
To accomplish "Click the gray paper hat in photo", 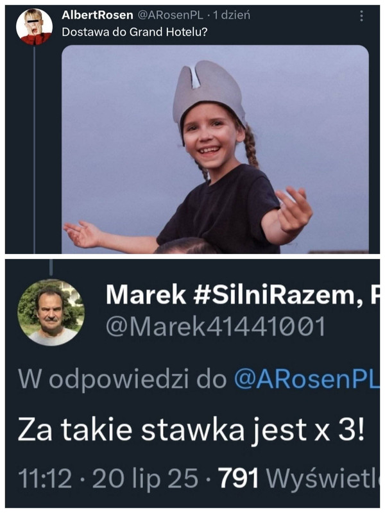I will click(208, 92).
